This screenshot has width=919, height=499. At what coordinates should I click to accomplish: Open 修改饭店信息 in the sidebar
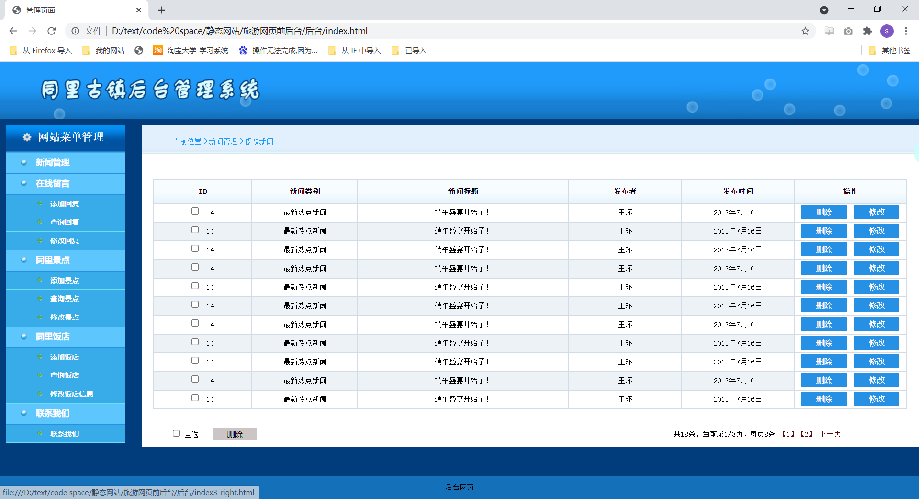(x=72, y=394)
